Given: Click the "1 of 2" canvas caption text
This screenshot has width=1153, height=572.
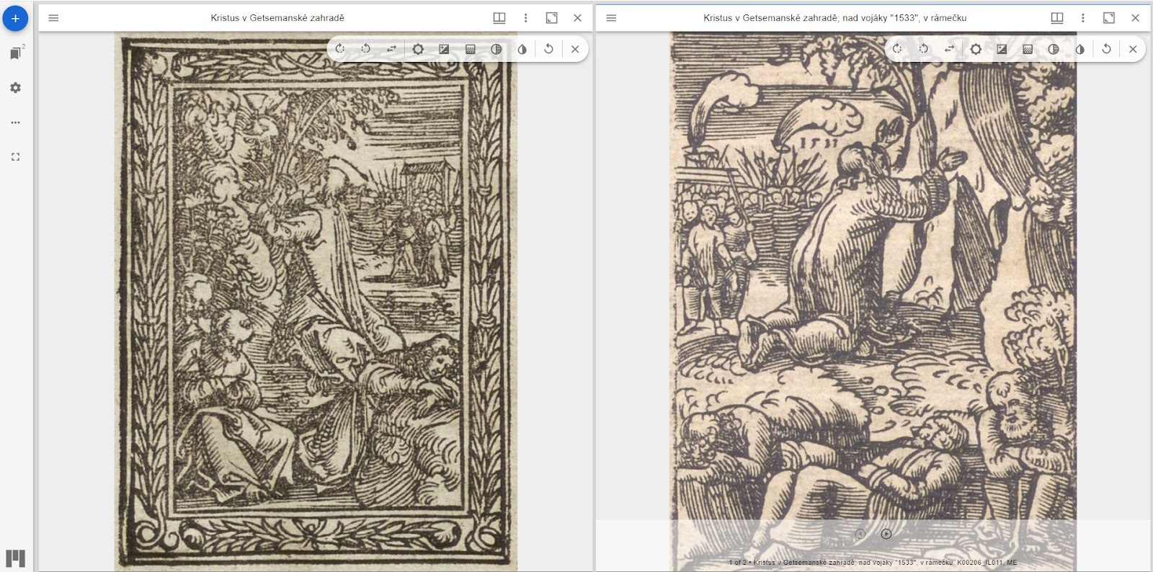Looking at the screenshot, I should (x=873, y=563).
